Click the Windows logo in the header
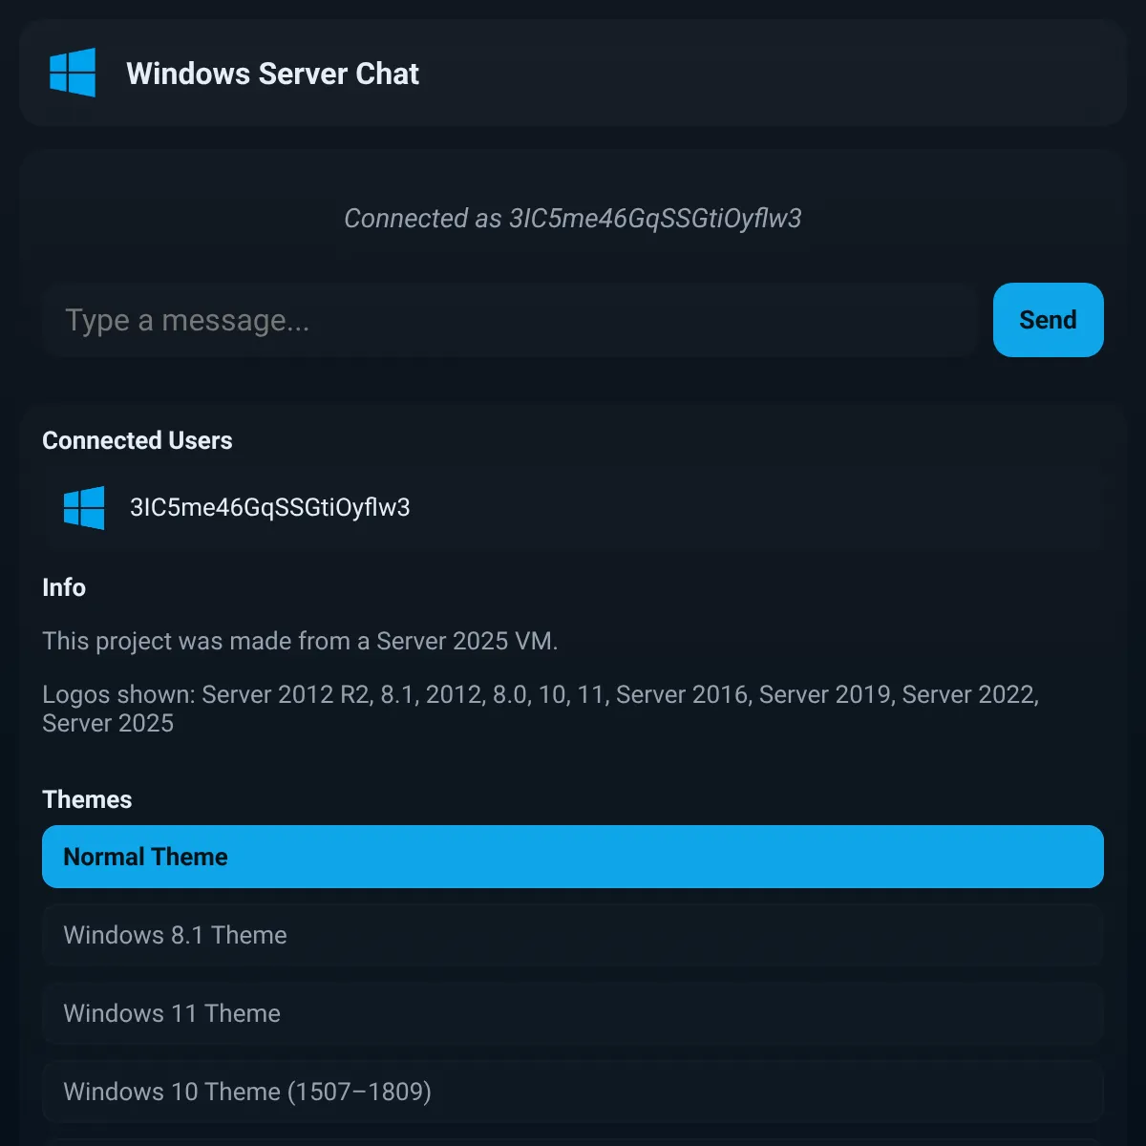1146x1146 pixels. point(73,73)
